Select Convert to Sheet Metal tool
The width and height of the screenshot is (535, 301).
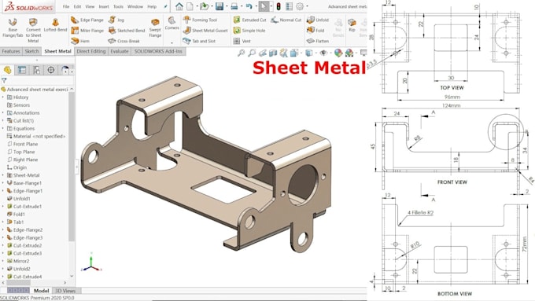pos(33,31)
